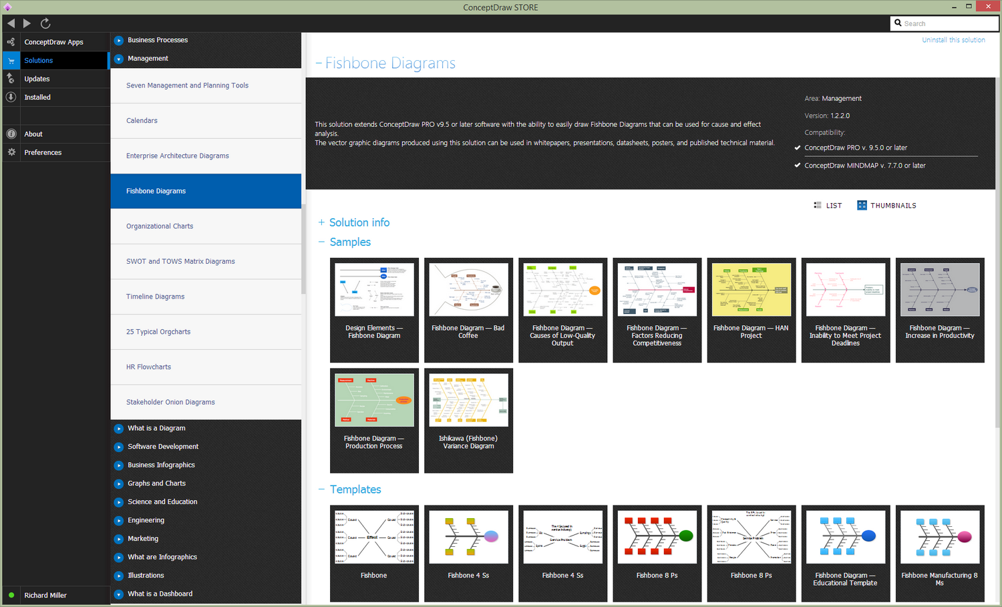Select Solutions in the left sidebar

pos(56,60)
